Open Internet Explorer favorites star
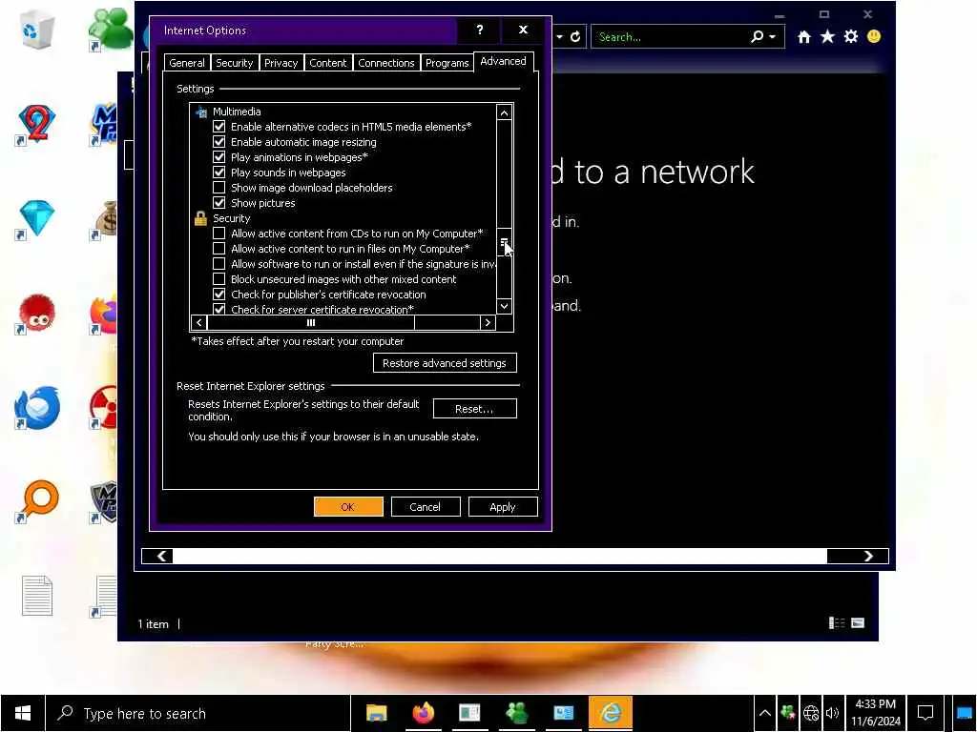 (x=827, y=37)
